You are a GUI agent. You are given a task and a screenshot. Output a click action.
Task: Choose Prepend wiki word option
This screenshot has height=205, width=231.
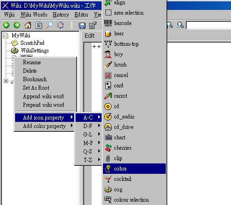(x=46, y=105)
